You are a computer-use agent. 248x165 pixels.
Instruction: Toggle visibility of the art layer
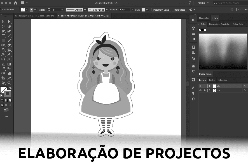tap(200, 90)
